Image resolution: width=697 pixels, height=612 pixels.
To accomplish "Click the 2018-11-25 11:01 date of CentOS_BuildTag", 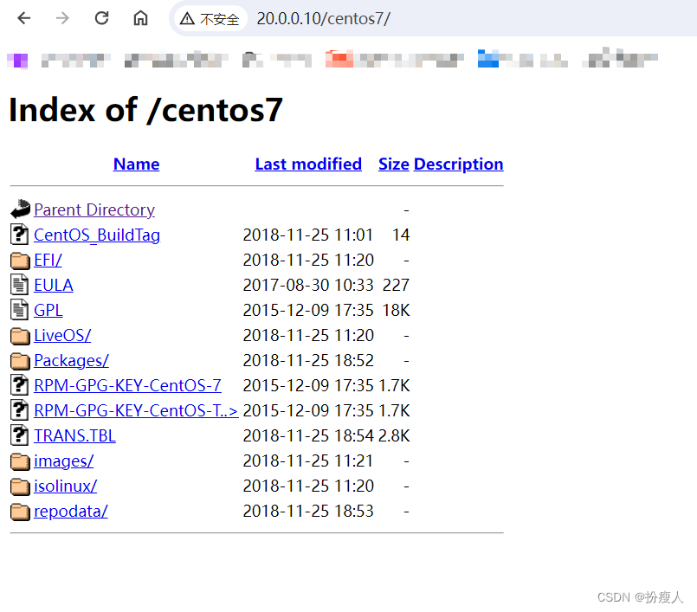I will 308,235.
